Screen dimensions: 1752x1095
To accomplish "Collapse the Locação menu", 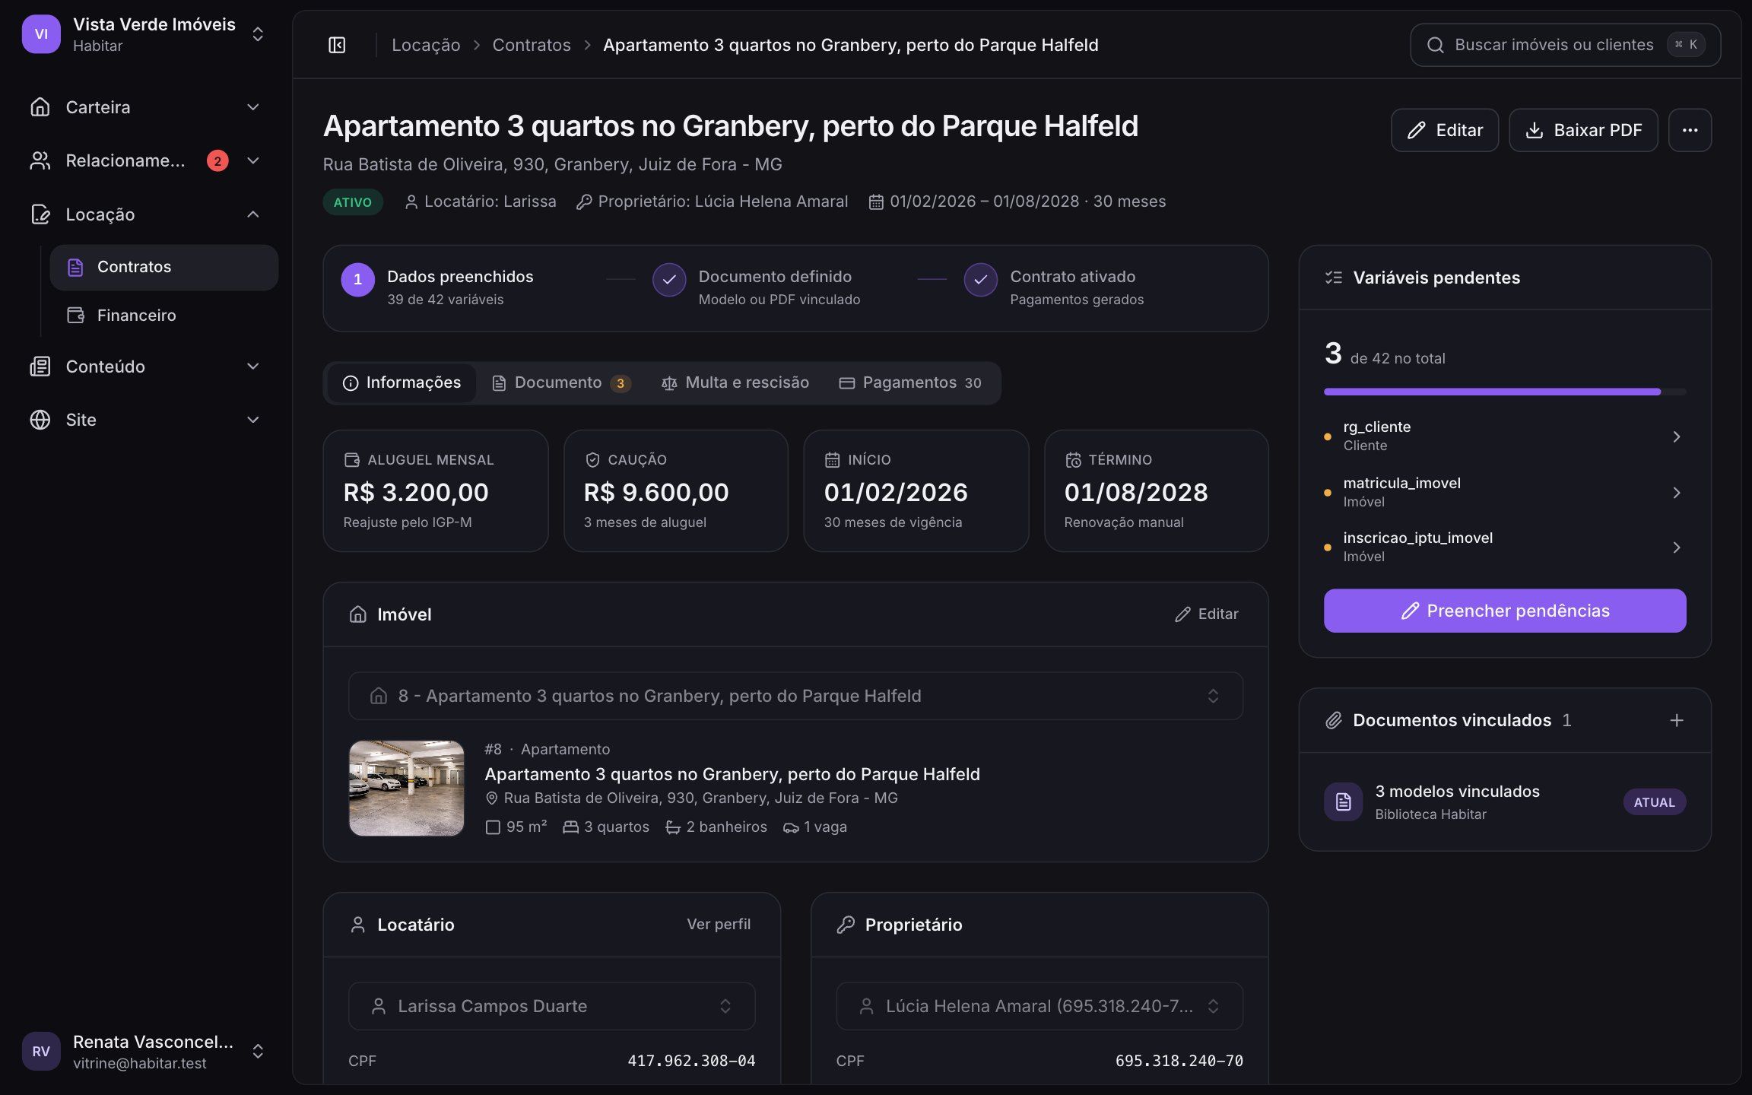I will click(x=145, y=214).
